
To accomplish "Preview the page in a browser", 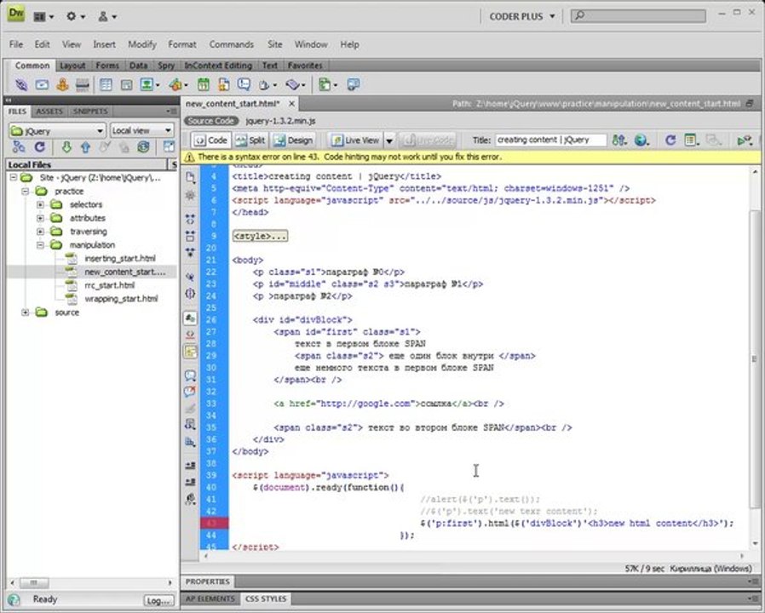I will coord(641,140).
